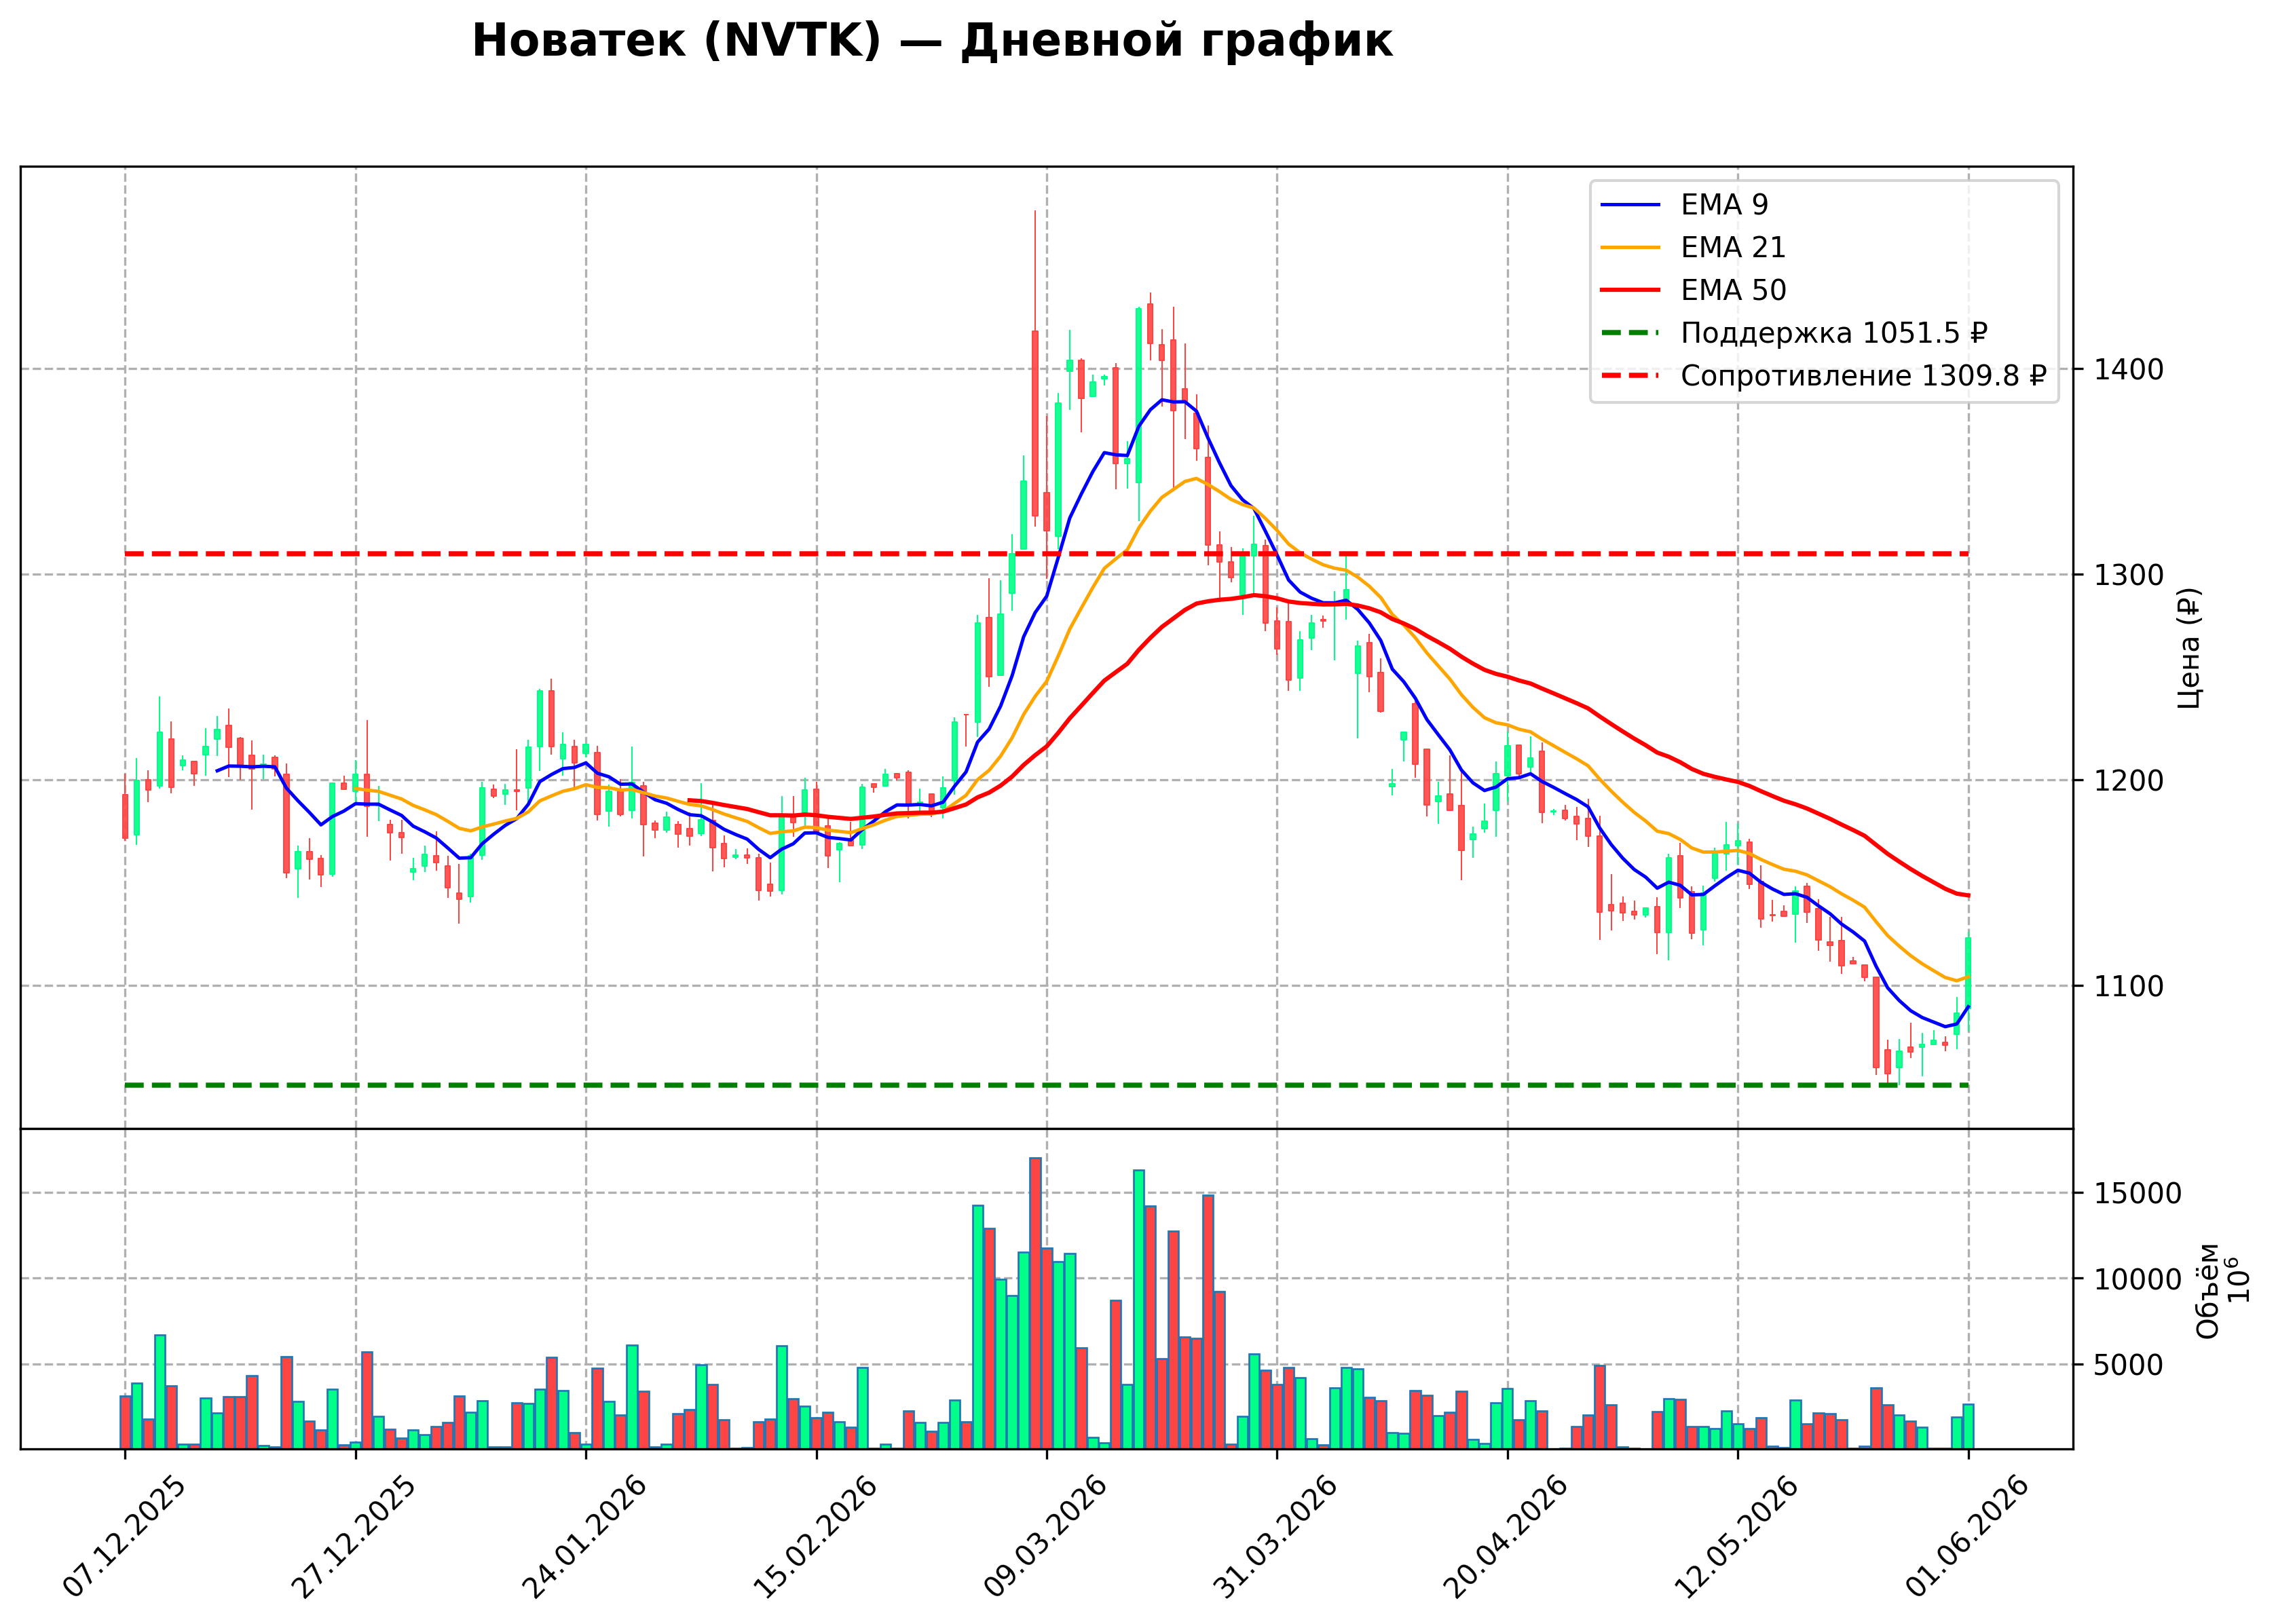Screen dimensions: 2276x1624
Task: Click the "15.02.2026" date label
Action: click(814, 1537)
